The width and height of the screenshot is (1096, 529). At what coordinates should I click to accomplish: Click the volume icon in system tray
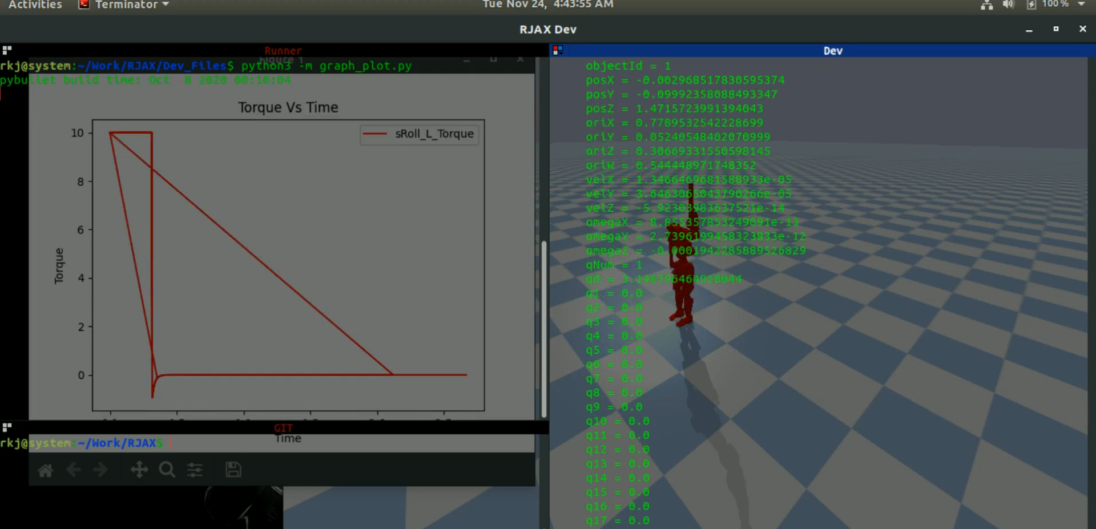(1008, 4)
